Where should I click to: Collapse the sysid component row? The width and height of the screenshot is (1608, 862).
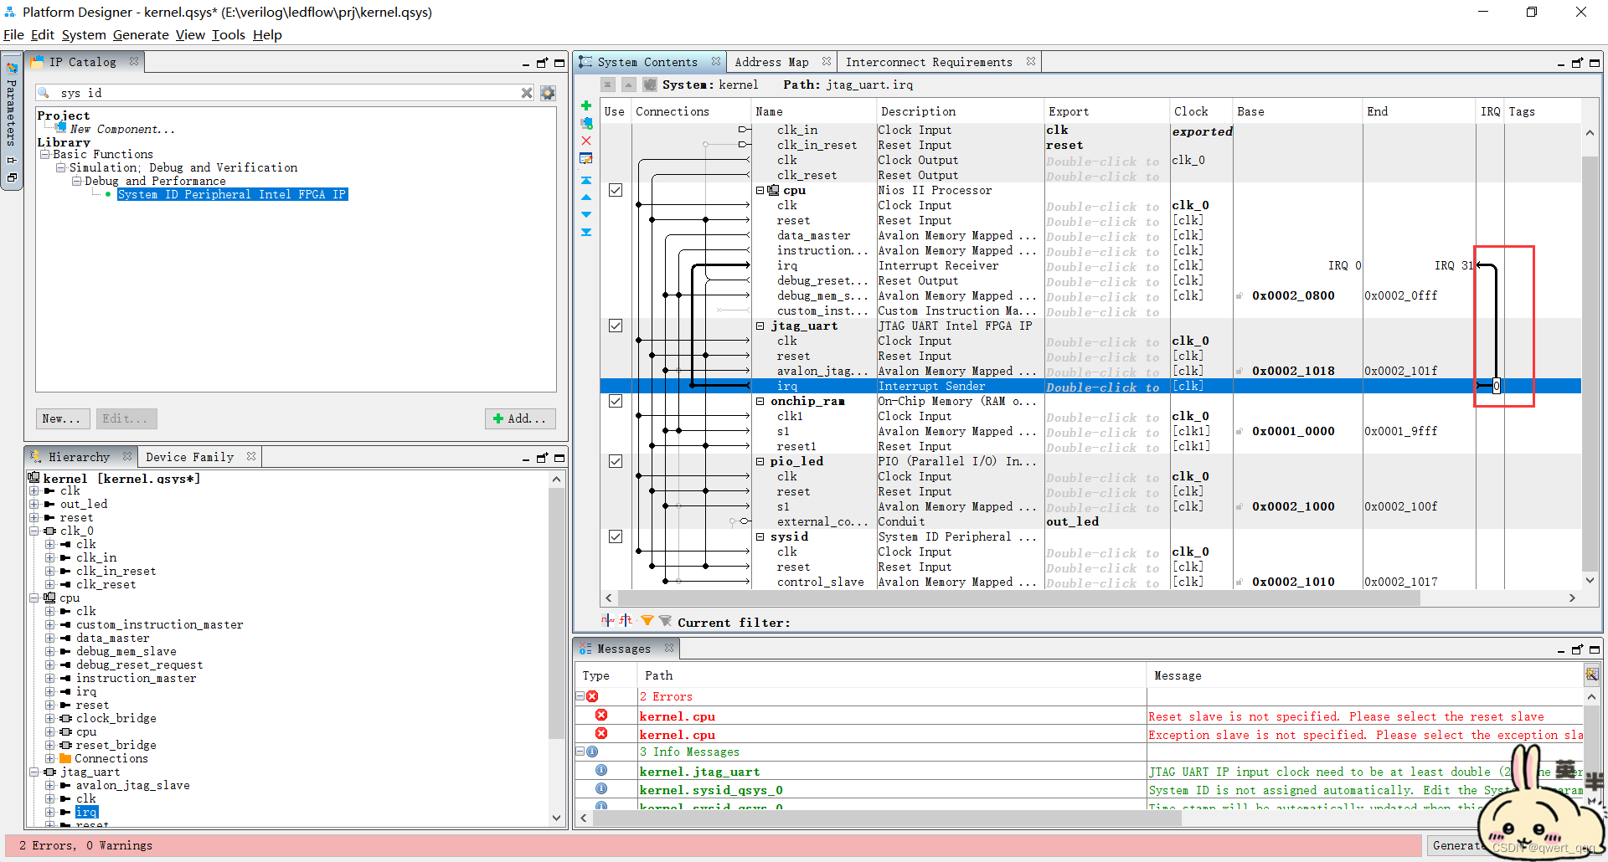(760, 536)
